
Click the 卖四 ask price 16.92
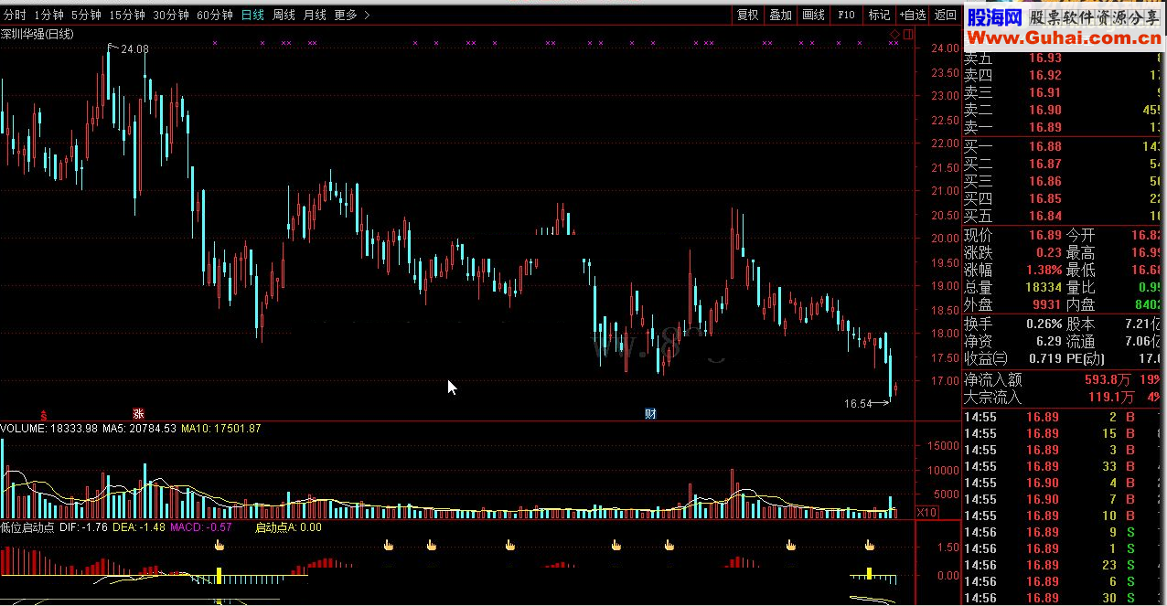point(1045,75)
